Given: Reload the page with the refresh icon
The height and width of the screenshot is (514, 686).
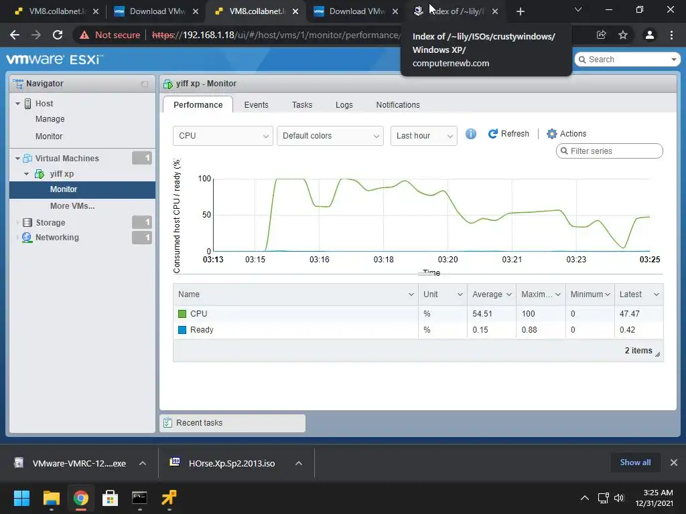Looking at the screenshot, I should pos(58,35).
